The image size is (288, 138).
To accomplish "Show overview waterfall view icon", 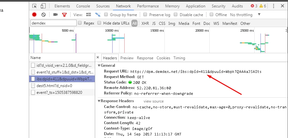I will [98, 15].
